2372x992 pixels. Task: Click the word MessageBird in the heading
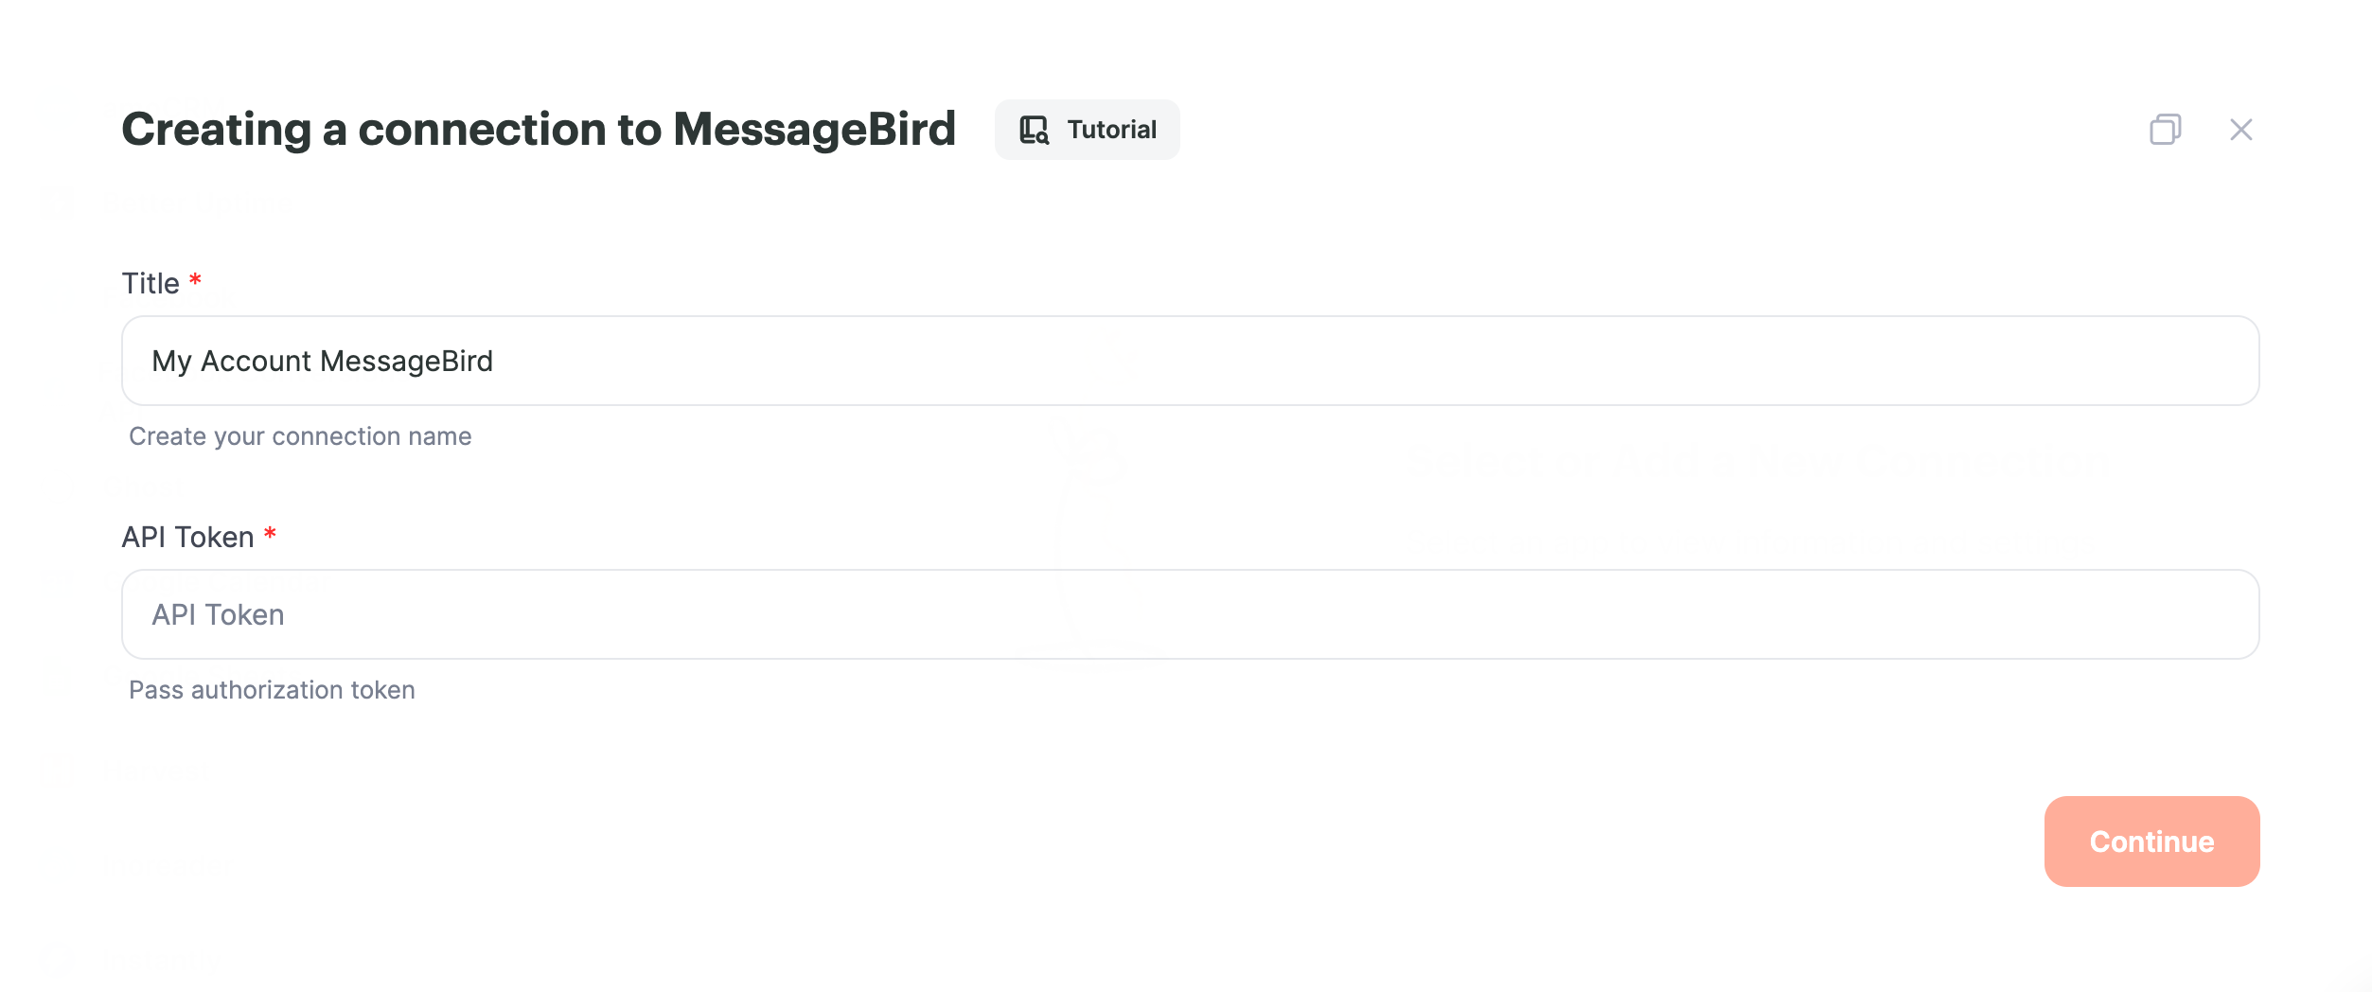(x=814, y=130)
